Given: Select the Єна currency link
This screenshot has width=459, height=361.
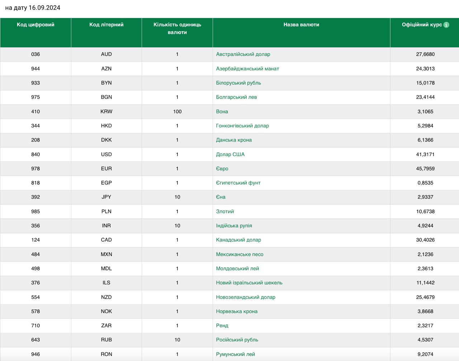Looking at the screenshot, I should click(221, 197).
